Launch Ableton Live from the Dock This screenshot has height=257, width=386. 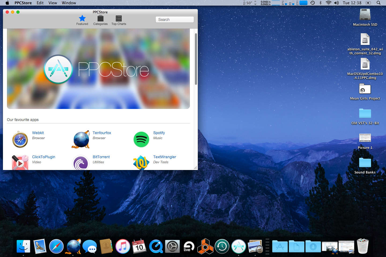[x=189, y=247]
